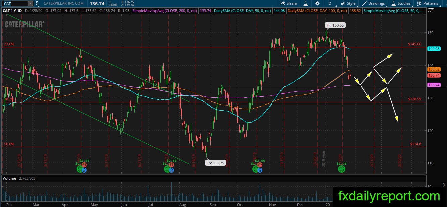Open the D aggregation period selector
This screenshot has height=207, width=447.
coord(330,3)
